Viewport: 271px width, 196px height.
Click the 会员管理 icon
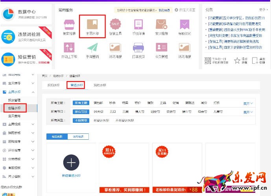162,48
